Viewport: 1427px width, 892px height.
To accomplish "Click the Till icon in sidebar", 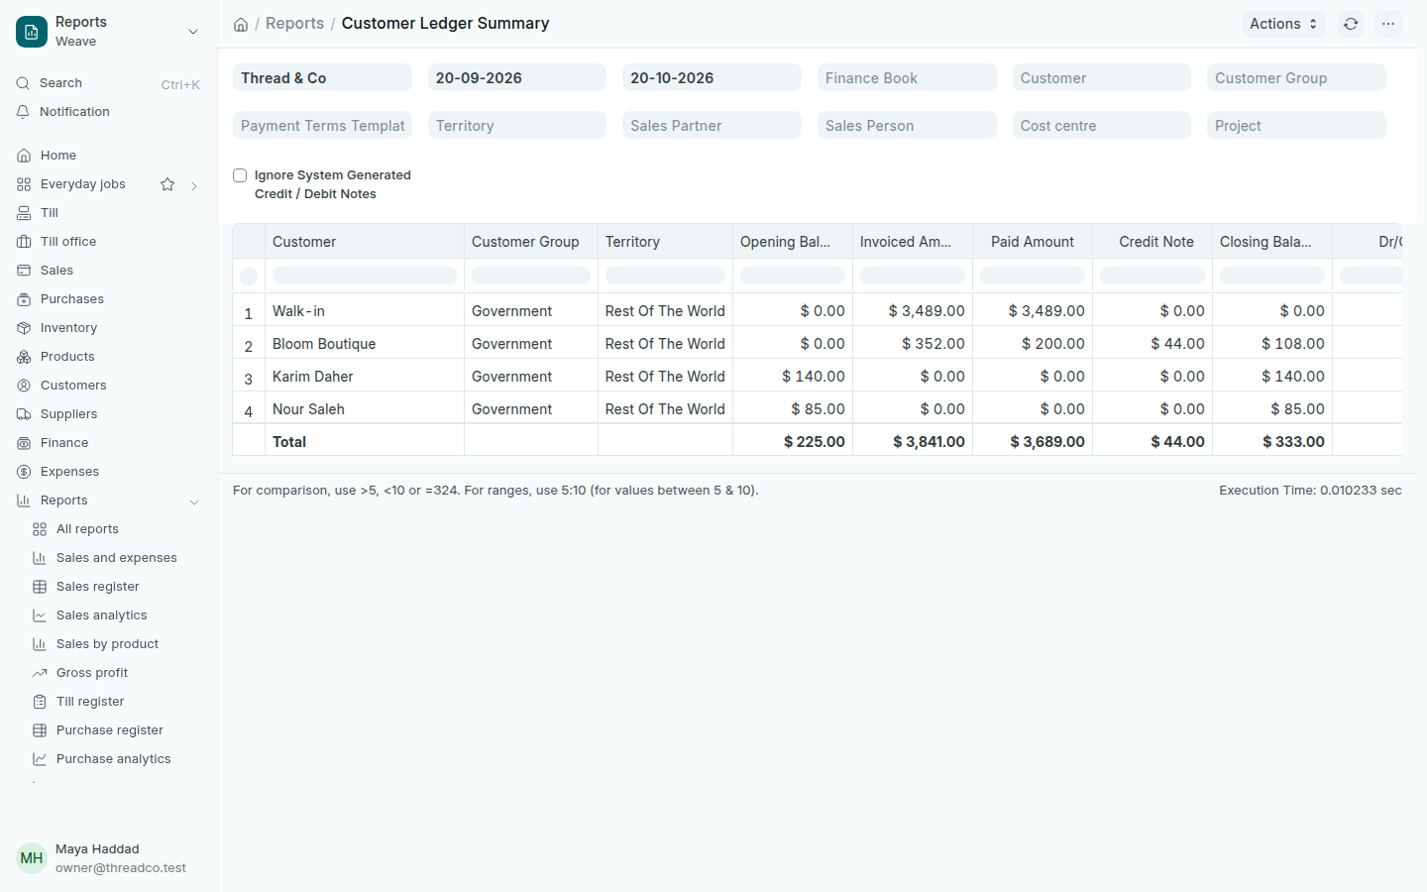I will point(24,213).
